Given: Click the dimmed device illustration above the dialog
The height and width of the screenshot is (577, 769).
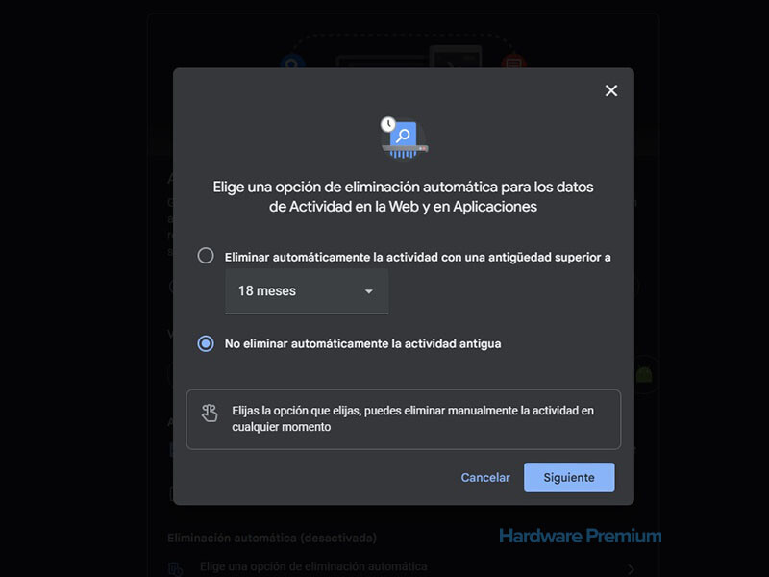Looking at the screenshot, I should coord(408,58).
